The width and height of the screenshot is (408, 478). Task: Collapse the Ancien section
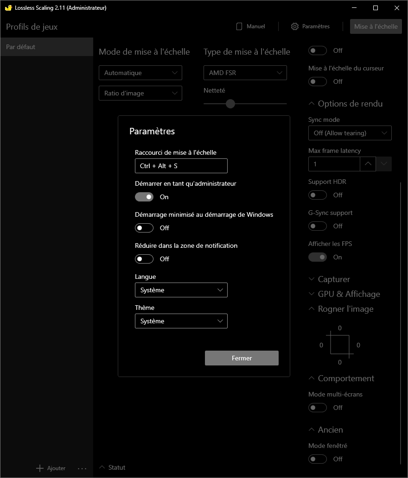(325, 430)
